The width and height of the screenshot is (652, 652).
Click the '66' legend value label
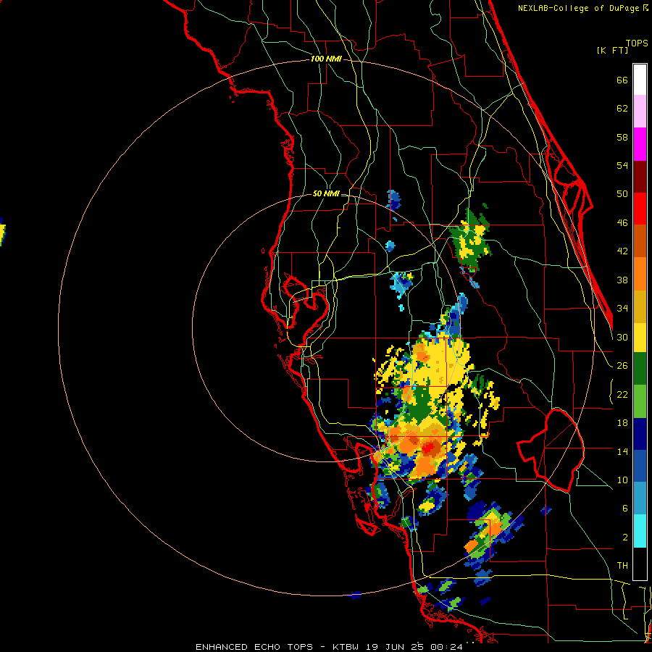622,80
